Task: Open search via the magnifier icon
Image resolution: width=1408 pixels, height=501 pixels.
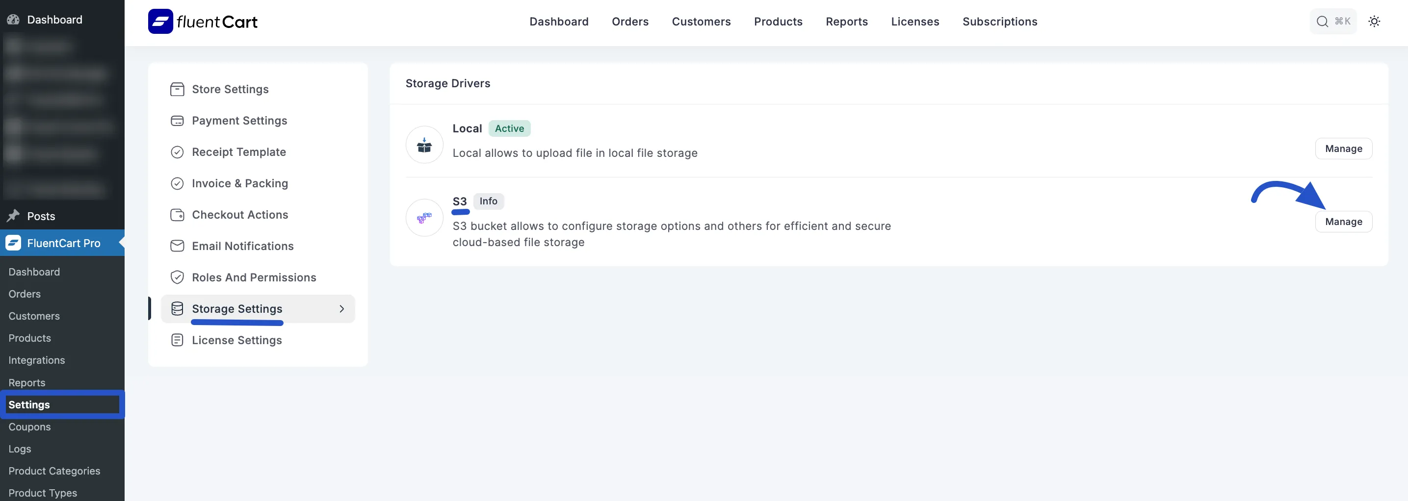Action: pos(1322,21)
